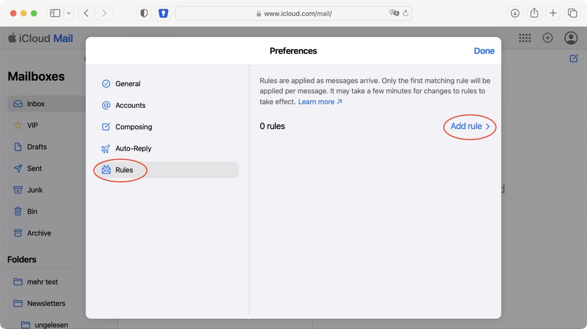Open the iCloud apps launcher grid
The width and height of the screenshot is (587, 329).
pyautogui.click(x=525, y=38)
